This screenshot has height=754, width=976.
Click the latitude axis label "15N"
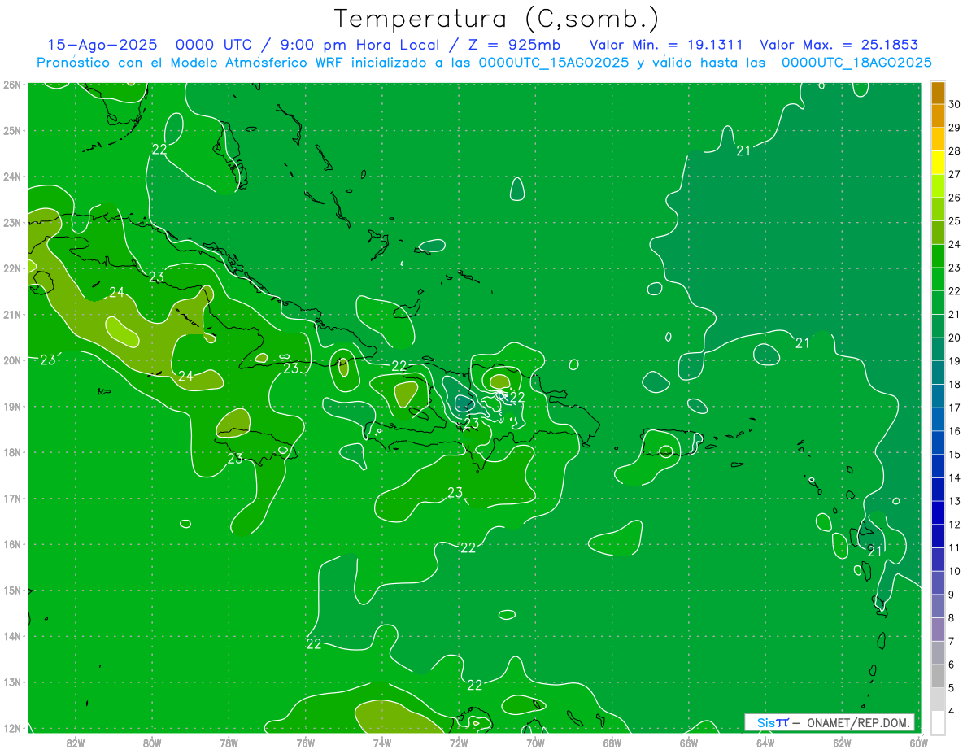[x=11, y=591]
